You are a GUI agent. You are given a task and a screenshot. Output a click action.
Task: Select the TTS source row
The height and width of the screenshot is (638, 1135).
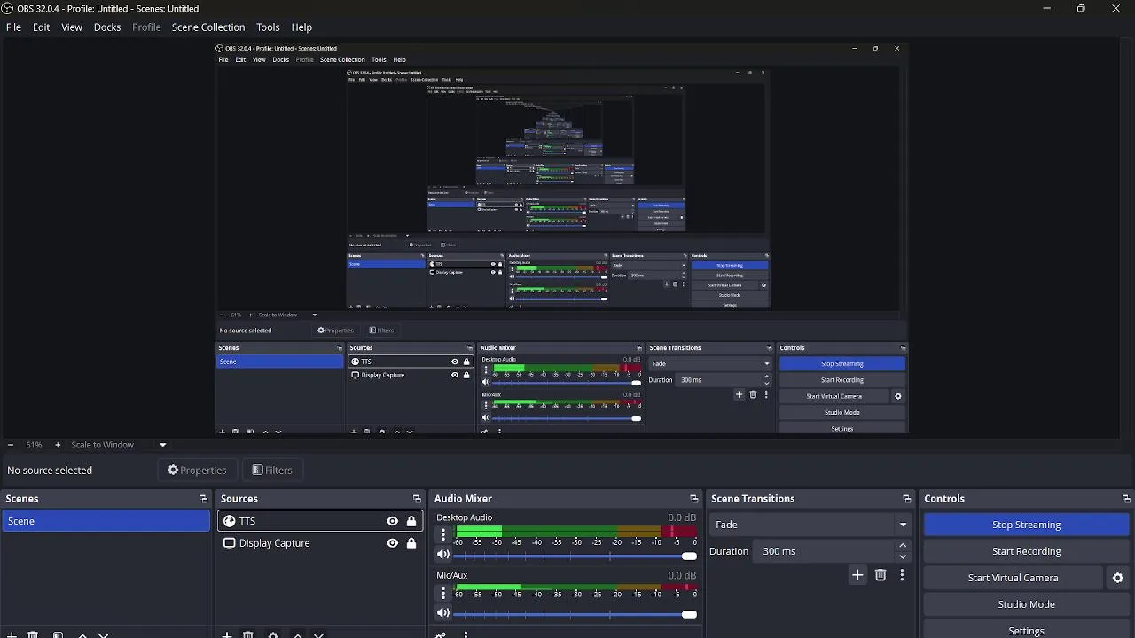tap(320, 521)
